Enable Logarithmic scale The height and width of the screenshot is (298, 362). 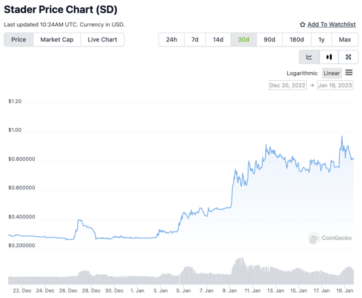click(x=302, y=73)
